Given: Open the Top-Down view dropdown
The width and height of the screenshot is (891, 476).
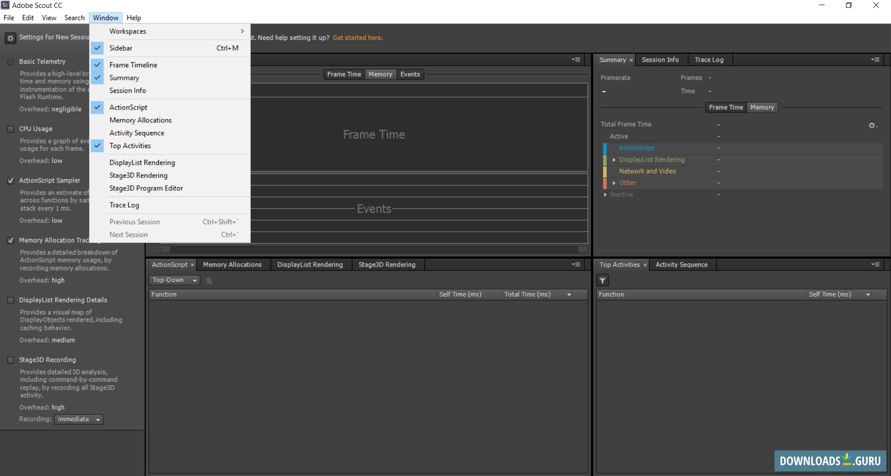Looking at the screenshot, I should [174, 280].
